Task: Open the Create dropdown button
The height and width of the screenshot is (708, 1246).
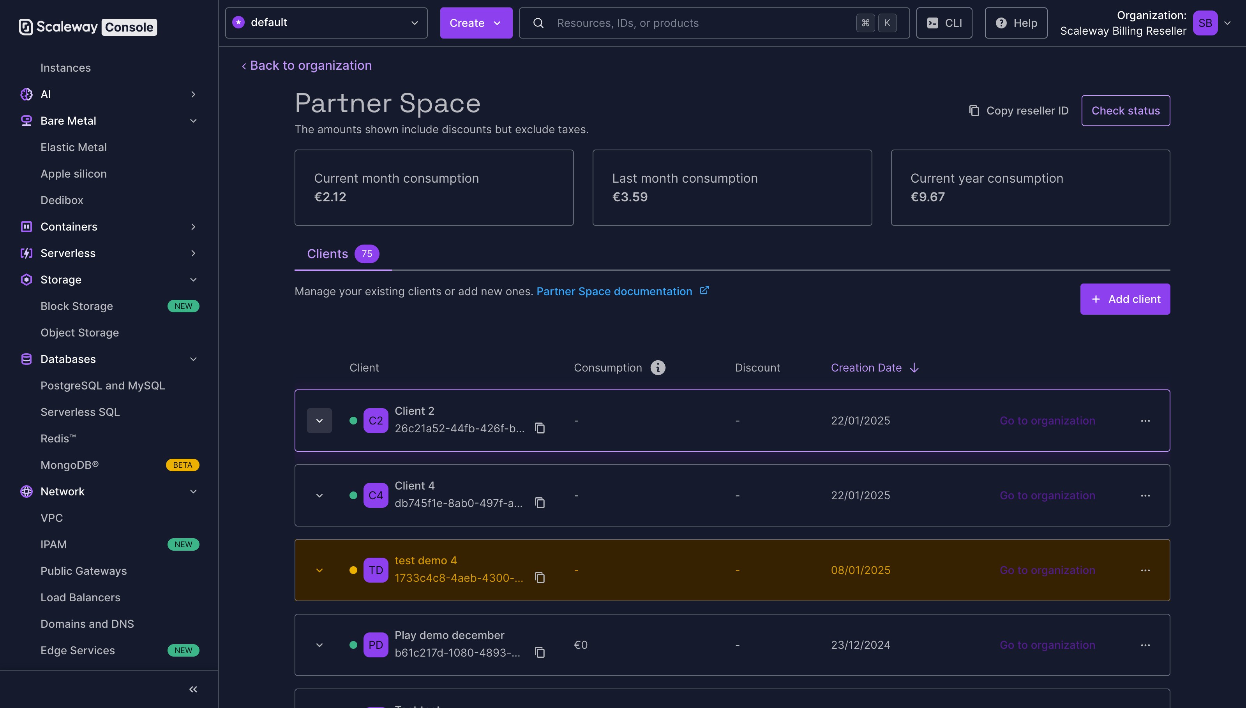Action: tap(476, 23)
